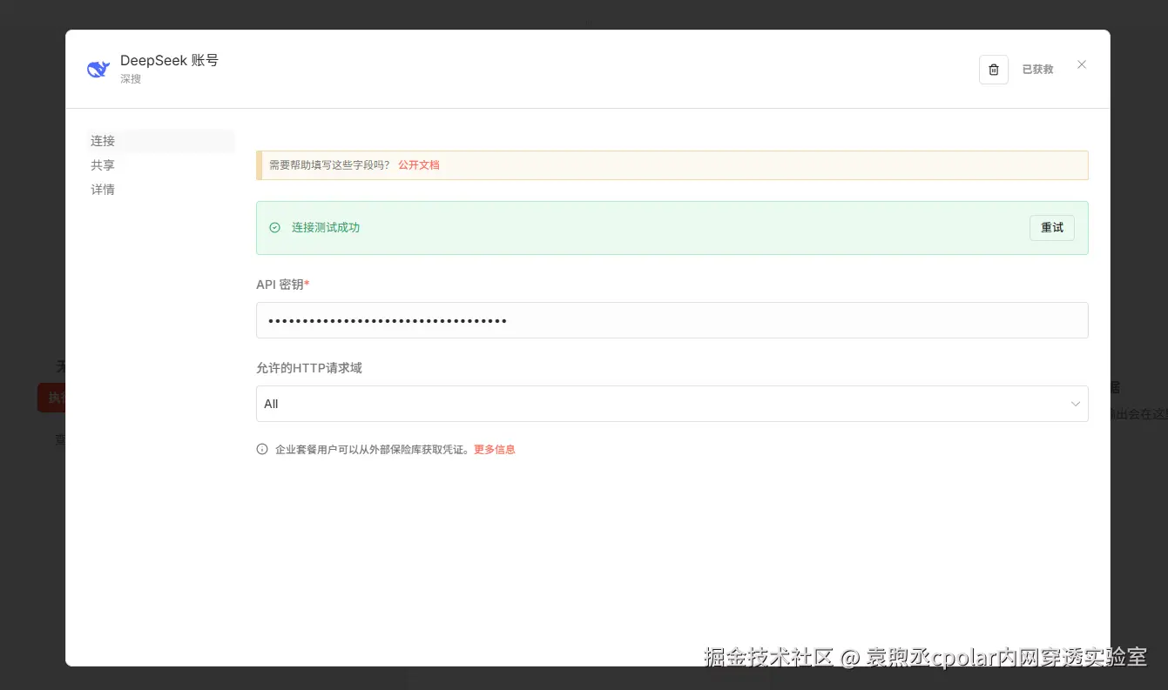This screenshot has height=690, width=1168.
Task: Click the 连接测试成功 status message
Action: 326,228
